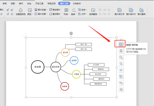
Task: Open the 旋转 rotate dropdown
Action: (74, 12)
